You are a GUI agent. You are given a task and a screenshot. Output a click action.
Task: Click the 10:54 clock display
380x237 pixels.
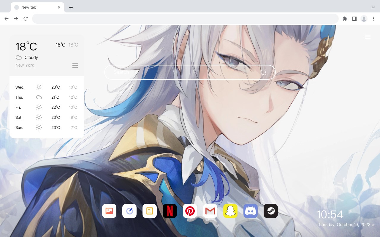tap(330, 214)
